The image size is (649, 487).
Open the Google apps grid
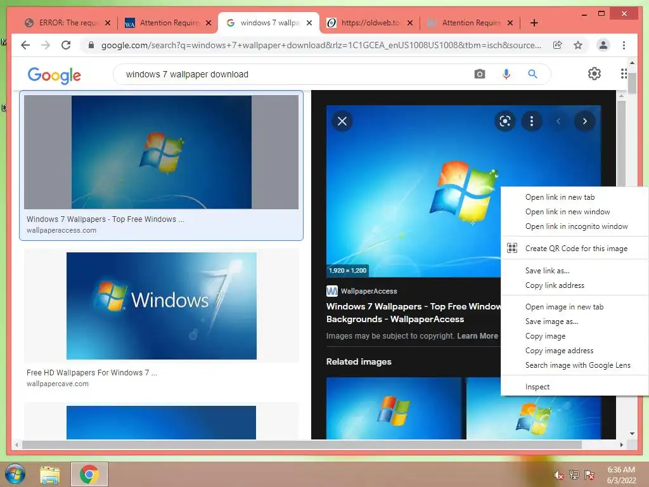pos(624,74)
